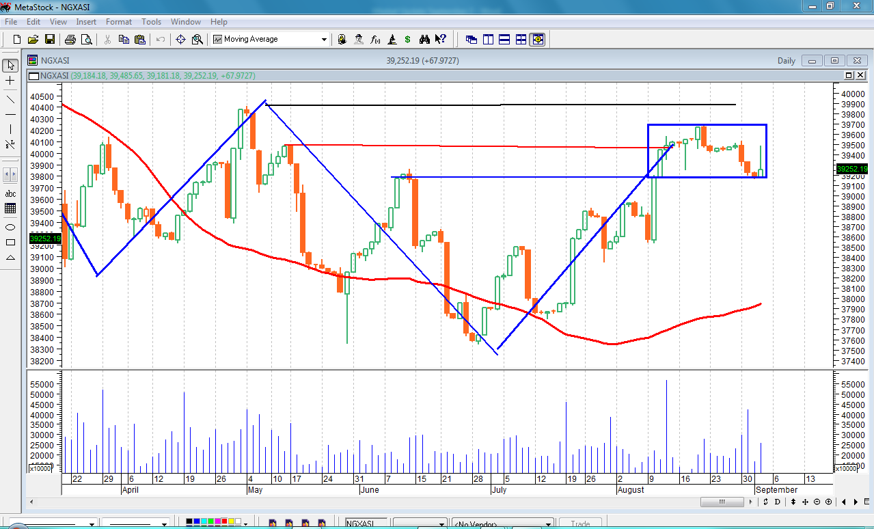Expand the Moving Average indicator dropdown
The image size is (874, 529).
(x=324, y=40)
